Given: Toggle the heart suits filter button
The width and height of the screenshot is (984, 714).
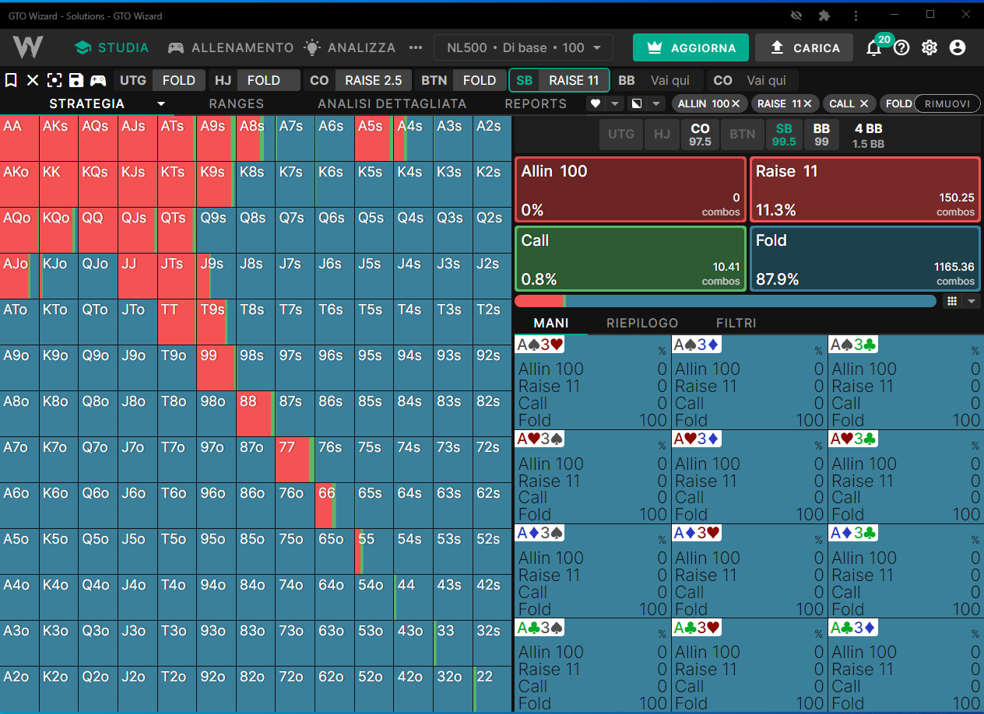Looking at the screenshot, I should click(596, 103).
